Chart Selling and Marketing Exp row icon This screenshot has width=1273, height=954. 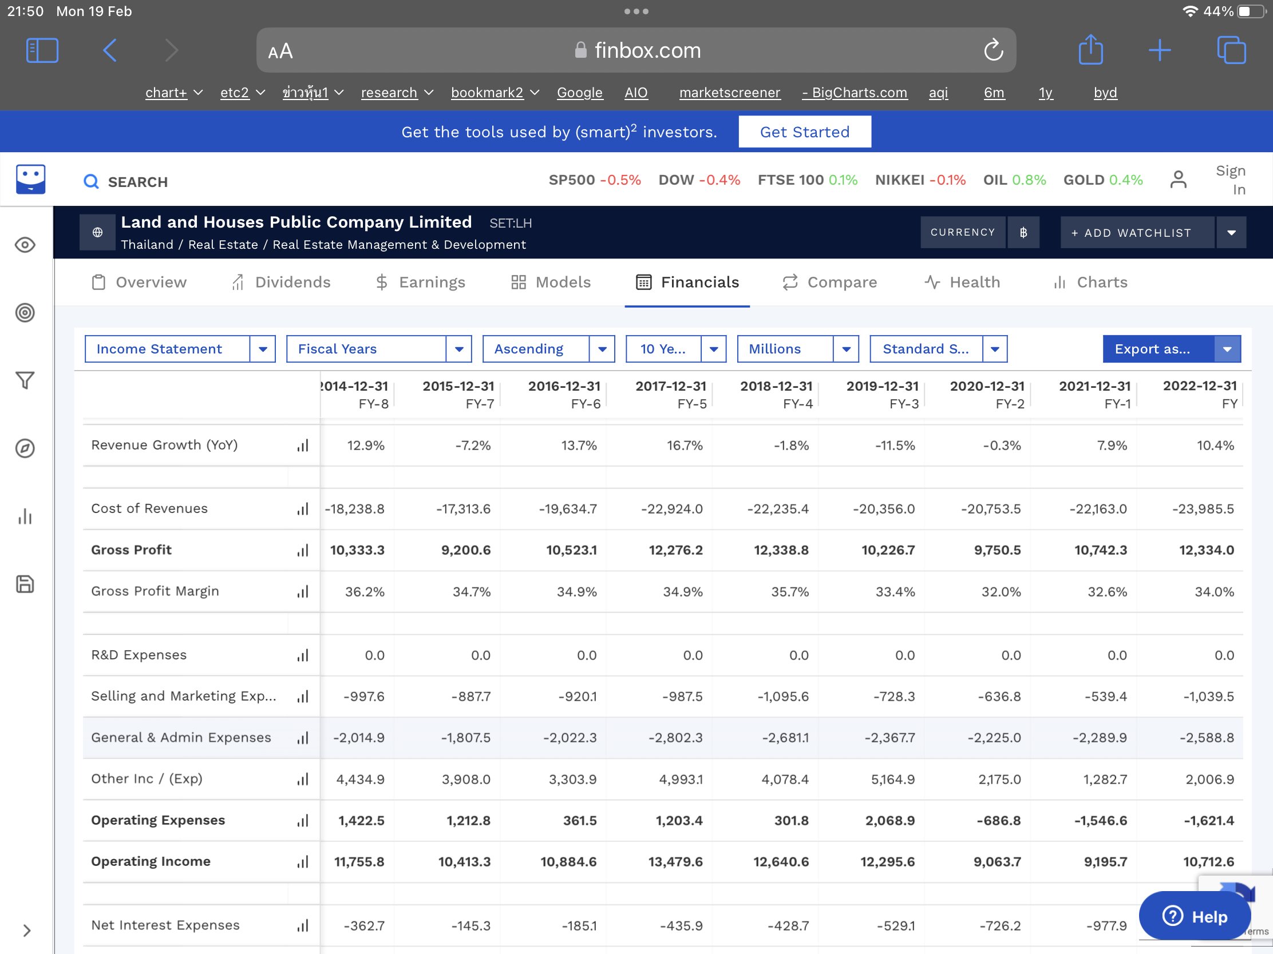[x=303, y=697]
